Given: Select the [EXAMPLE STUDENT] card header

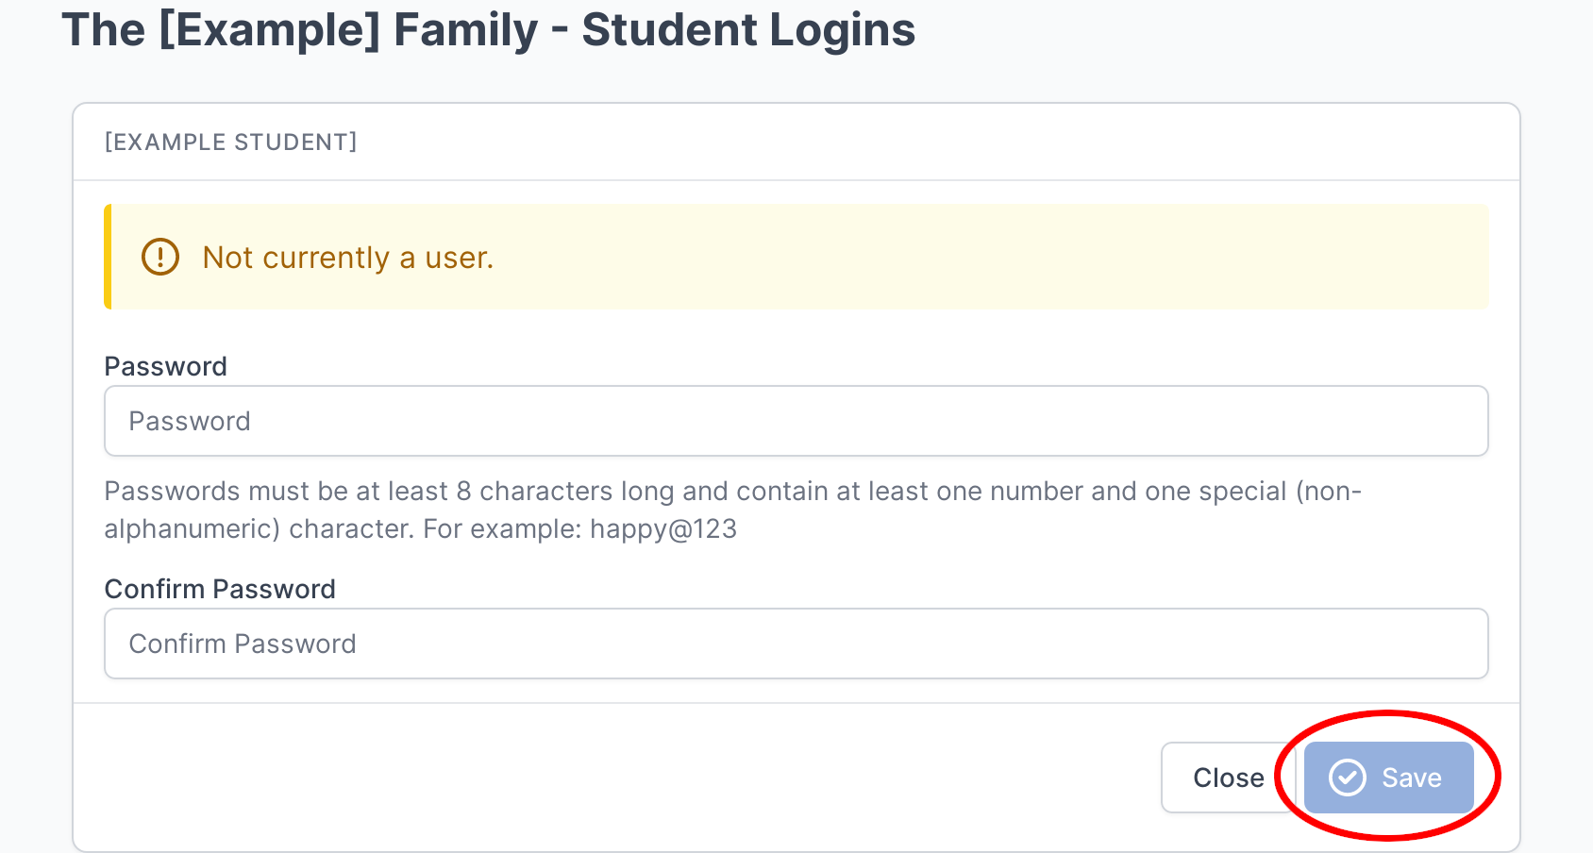Looking at the screenshot, I should tap(230, 142).
